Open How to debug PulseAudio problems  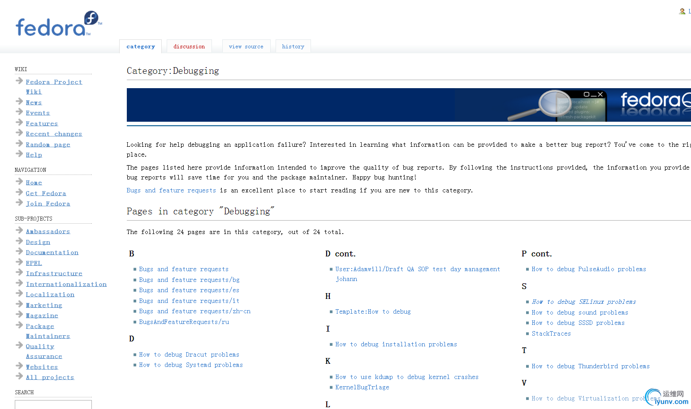589,269
